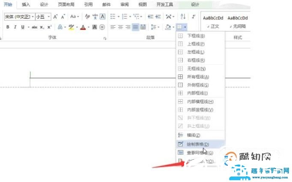Image resolution: width=292 pixels, height=182 pixels.
Task: Shrink font size with the smaller A icon
Action: click(x=63, y=17)
